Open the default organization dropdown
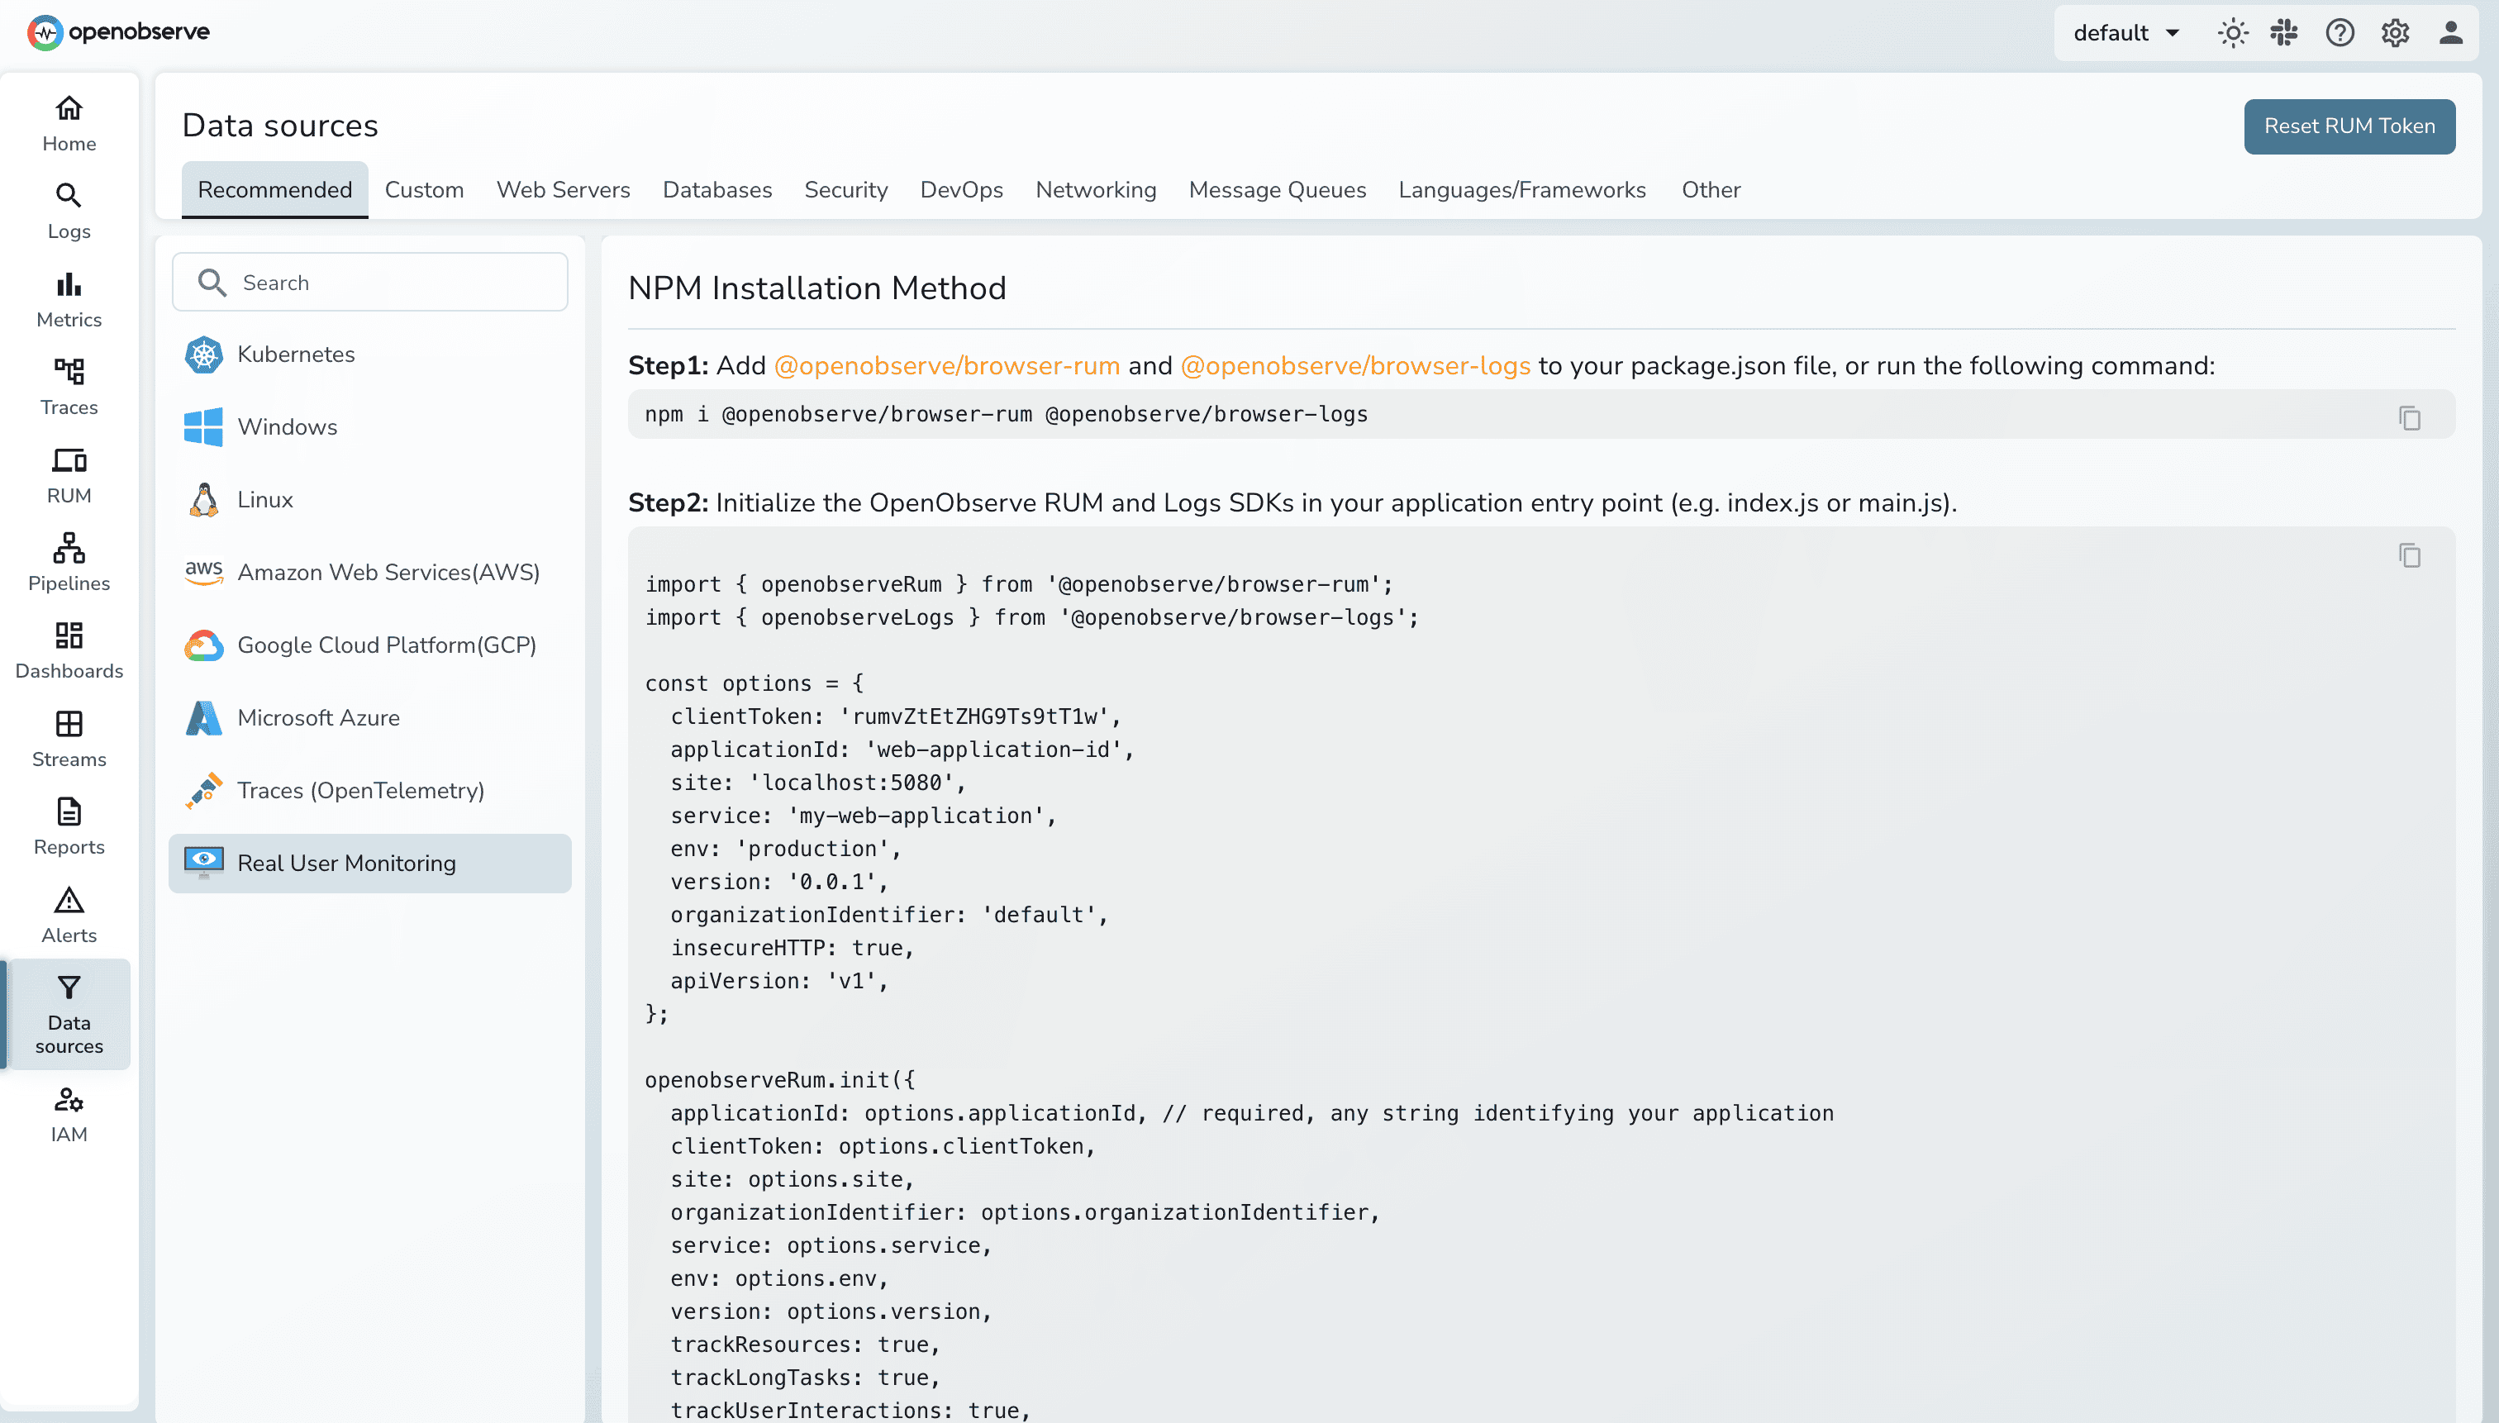This screenshot has width=2499, height=1423. [x=2125, y=32]
